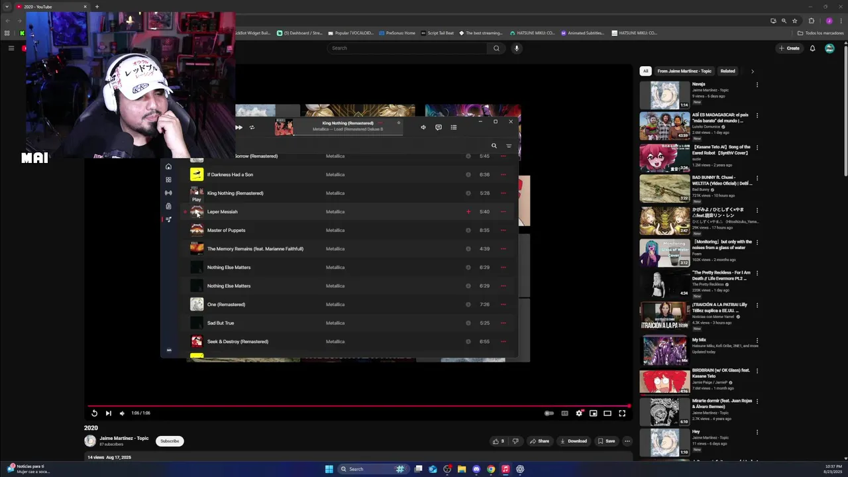
Task: Click the YouTube red progress bar
Action: point(358,405)
